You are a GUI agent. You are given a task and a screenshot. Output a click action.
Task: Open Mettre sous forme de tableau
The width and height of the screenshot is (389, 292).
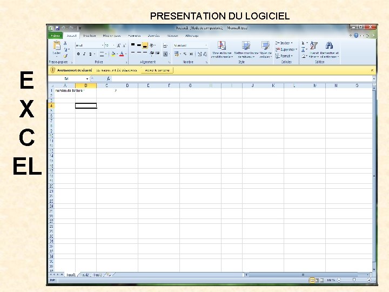(246, 50)
